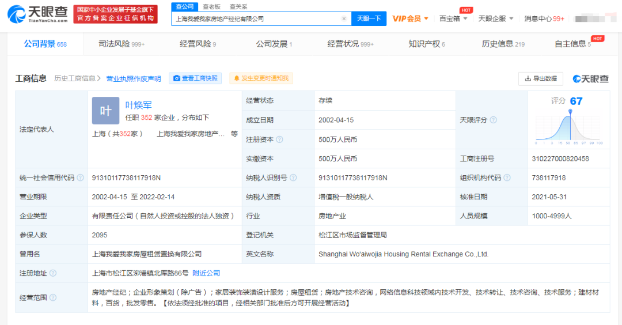The width and height of the screenshot is (622, 325).
Task: Select establishment date 2002-04-15
Action: [x=336, y=120]
